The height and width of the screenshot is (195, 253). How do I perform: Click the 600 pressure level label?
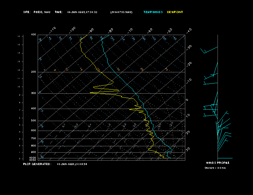click(x=34, y=131)
